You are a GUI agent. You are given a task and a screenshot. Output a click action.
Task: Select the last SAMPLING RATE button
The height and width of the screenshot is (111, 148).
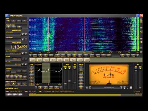click(x=25, y=77)
